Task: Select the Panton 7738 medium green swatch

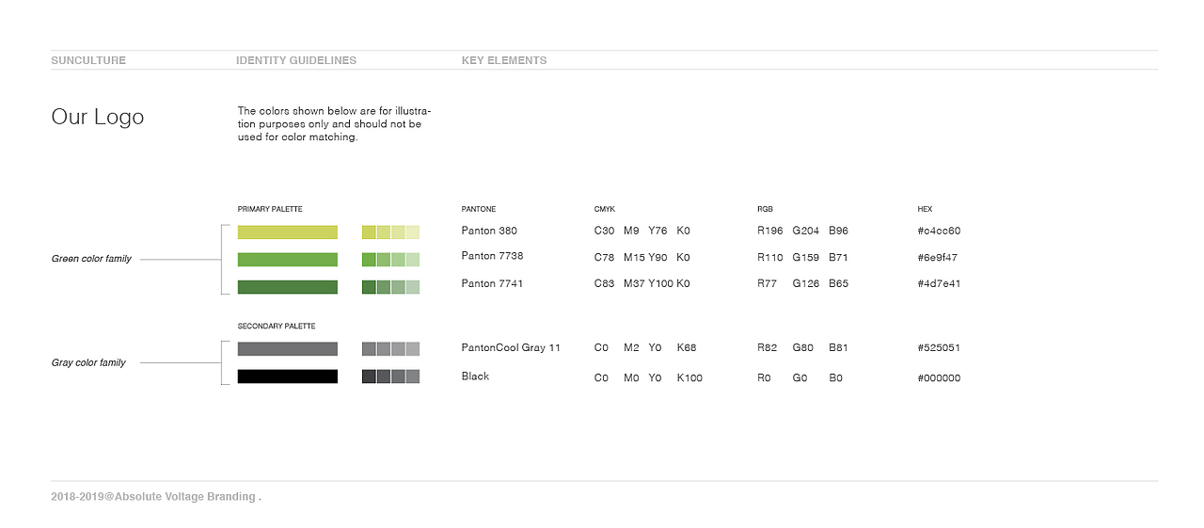Action: [x=287, y=259]
